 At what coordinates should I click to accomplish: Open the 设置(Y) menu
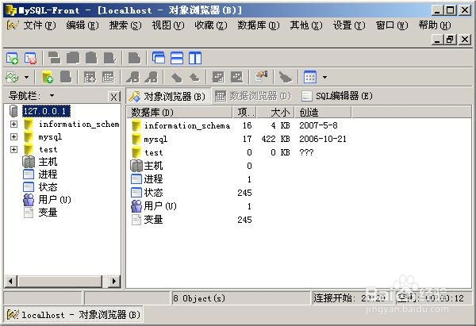pyautogui.click(x=349, y=25)
